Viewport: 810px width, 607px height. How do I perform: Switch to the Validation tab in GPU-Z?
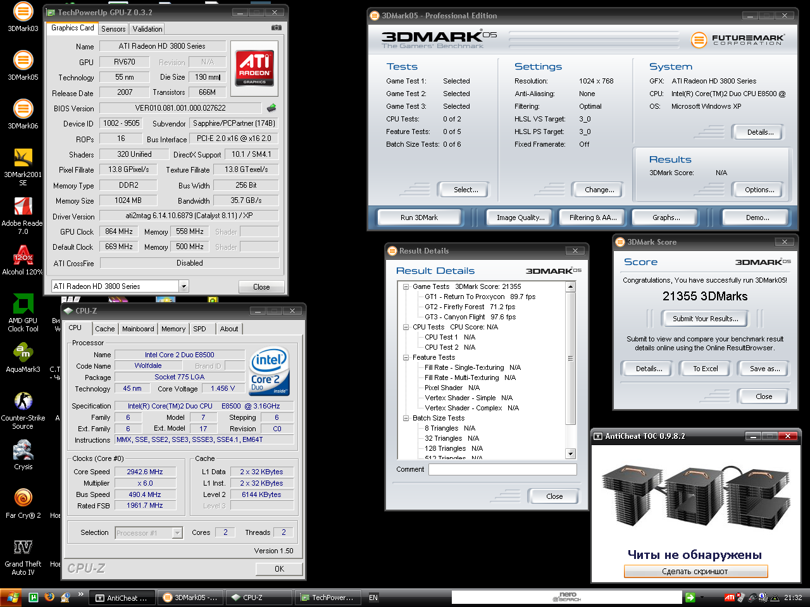pyautogui.click(x=147, y=29)
